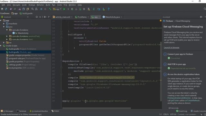
Task: Run the app with green play button
Action: click(x=64, y=9)
